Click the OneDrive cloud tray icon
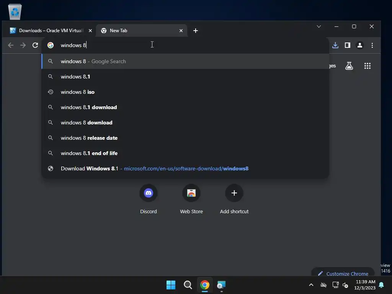Screen dimensions: 392x294 tap(323, 285)
